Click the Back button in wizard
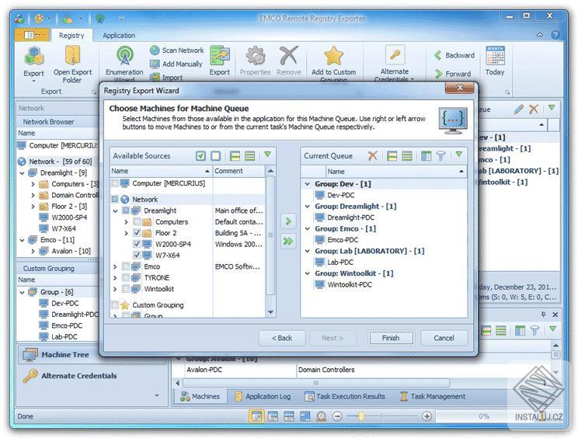Viewport: 578px width, 438px height. coord(282,338)
